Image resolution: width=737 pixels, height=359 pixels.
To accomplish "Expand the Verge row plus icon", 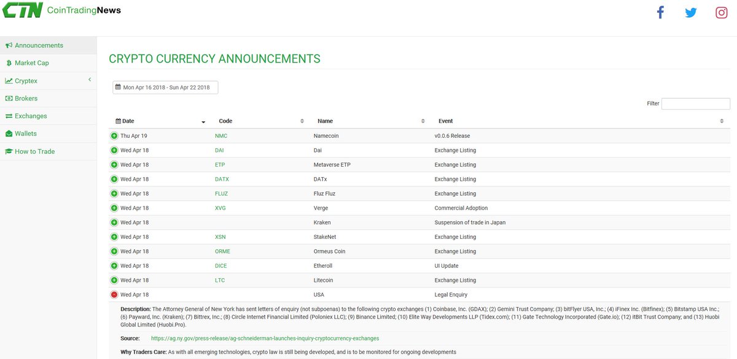I will click(114, 208).
